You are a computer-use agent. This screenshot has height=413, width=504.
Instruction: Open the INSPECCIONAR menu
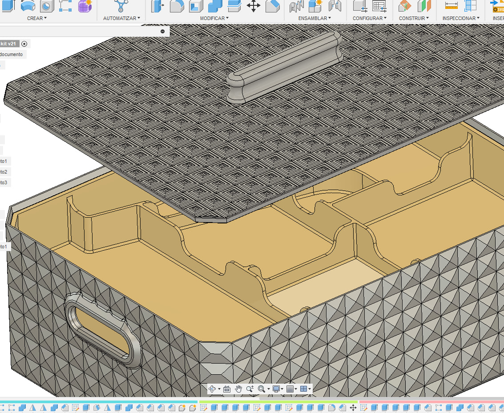[x=461, y=18]
